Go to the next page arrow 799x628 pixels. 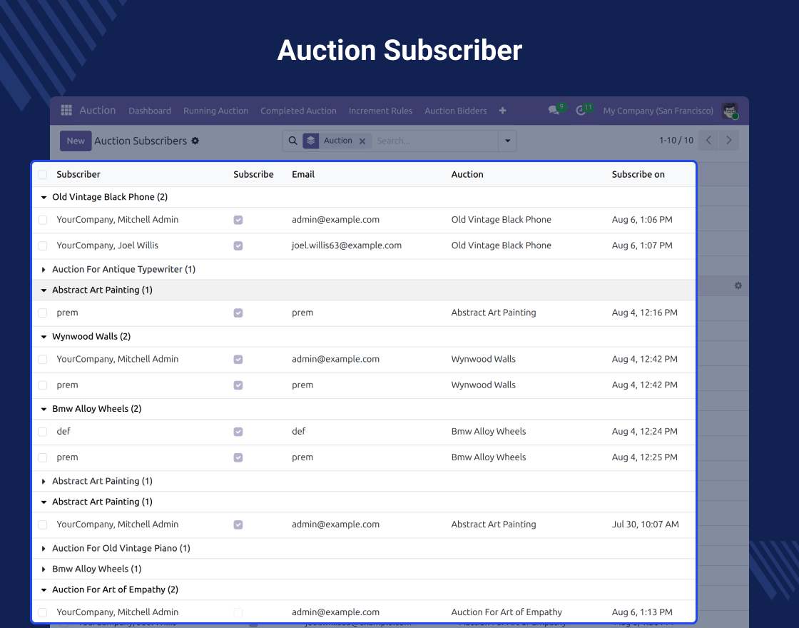(728, 140)
